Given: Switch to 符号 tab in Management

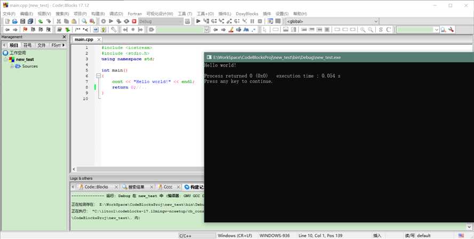Looking at the screenshot, I should coord(27,45).
